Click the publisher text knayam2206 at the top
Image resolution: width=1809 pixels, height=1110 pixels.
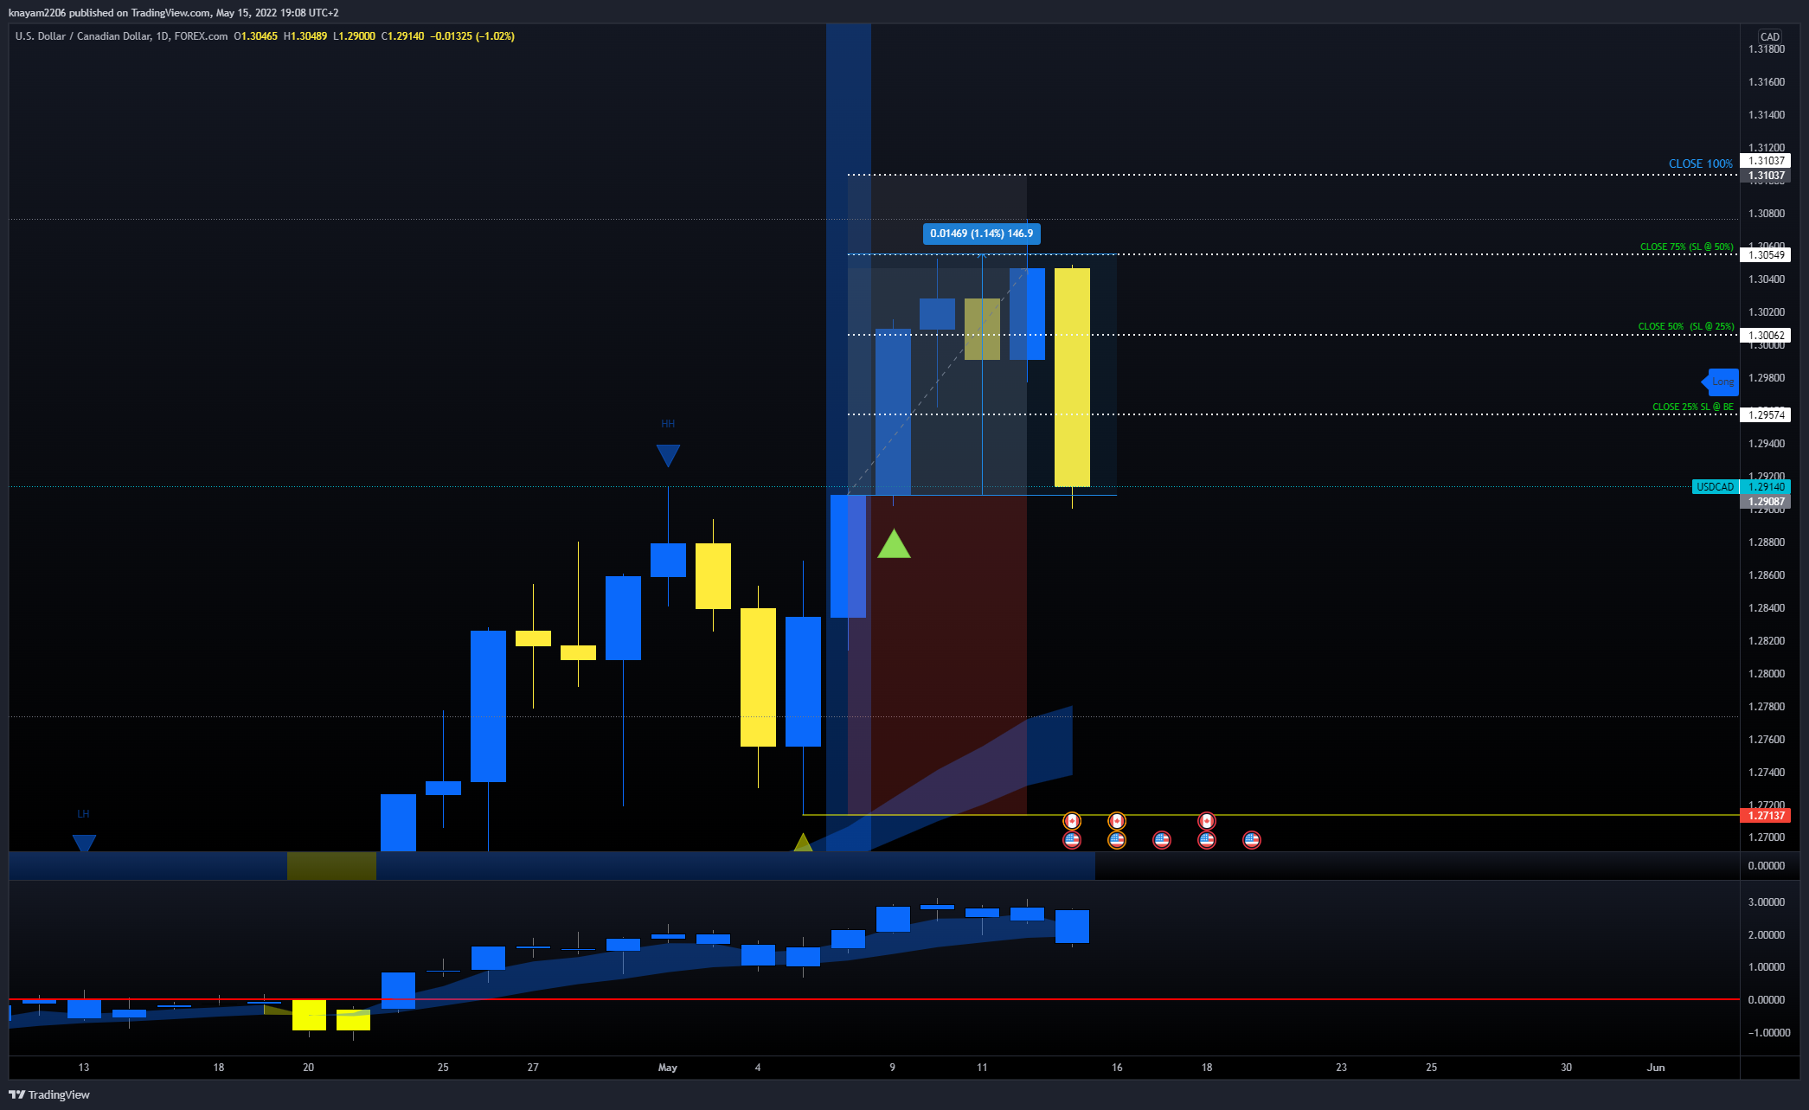[37, 12]
